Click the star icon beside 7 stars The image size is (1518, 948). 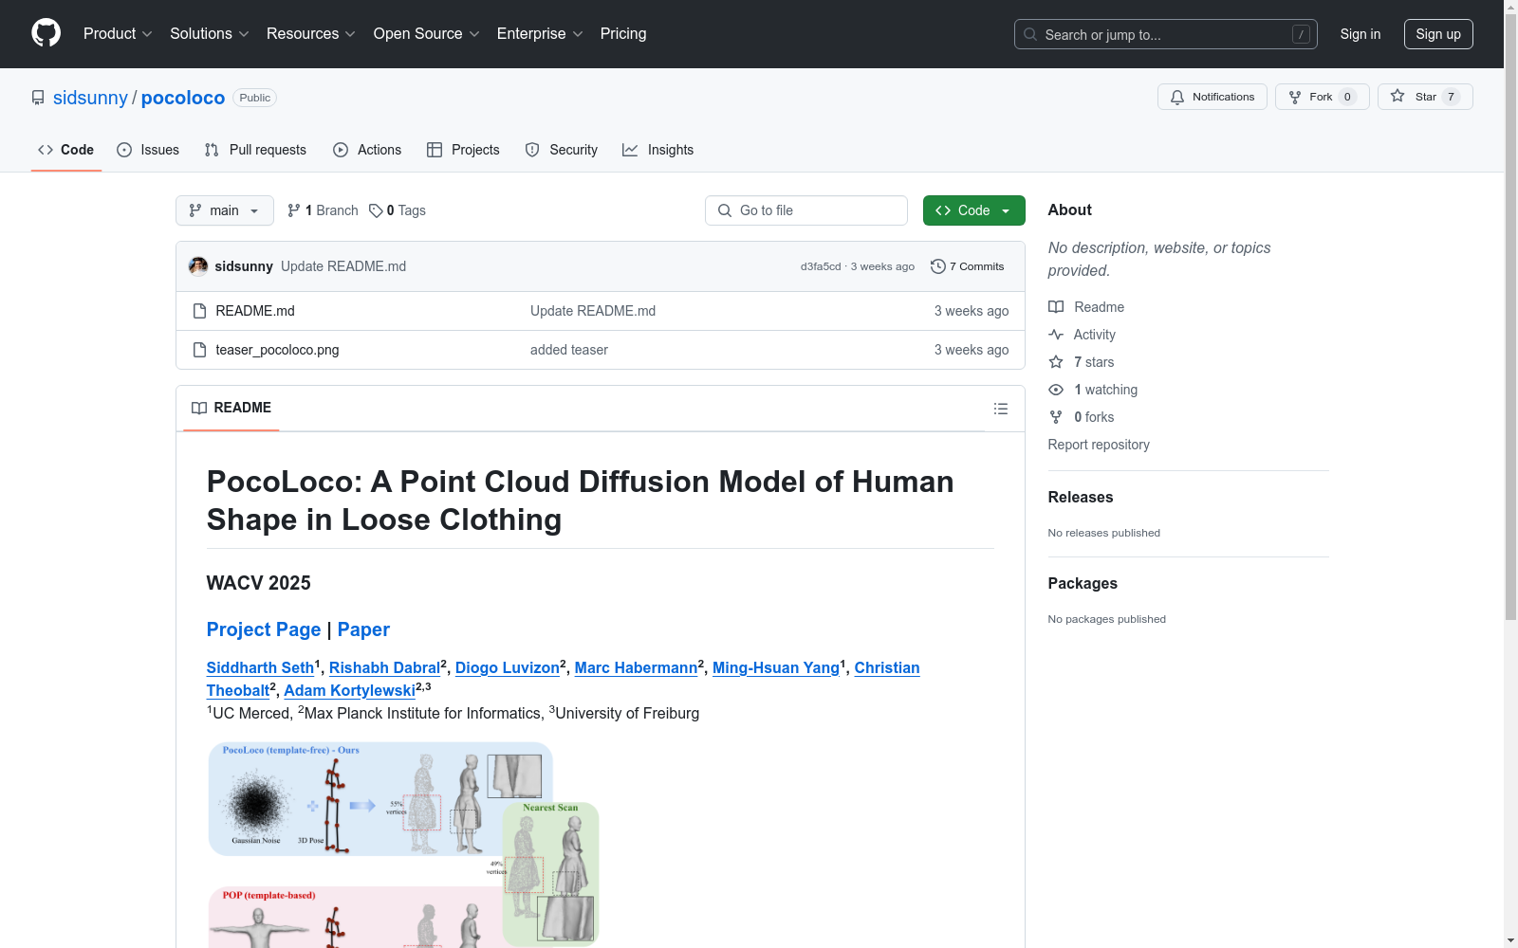click(x=1056, y=362)
